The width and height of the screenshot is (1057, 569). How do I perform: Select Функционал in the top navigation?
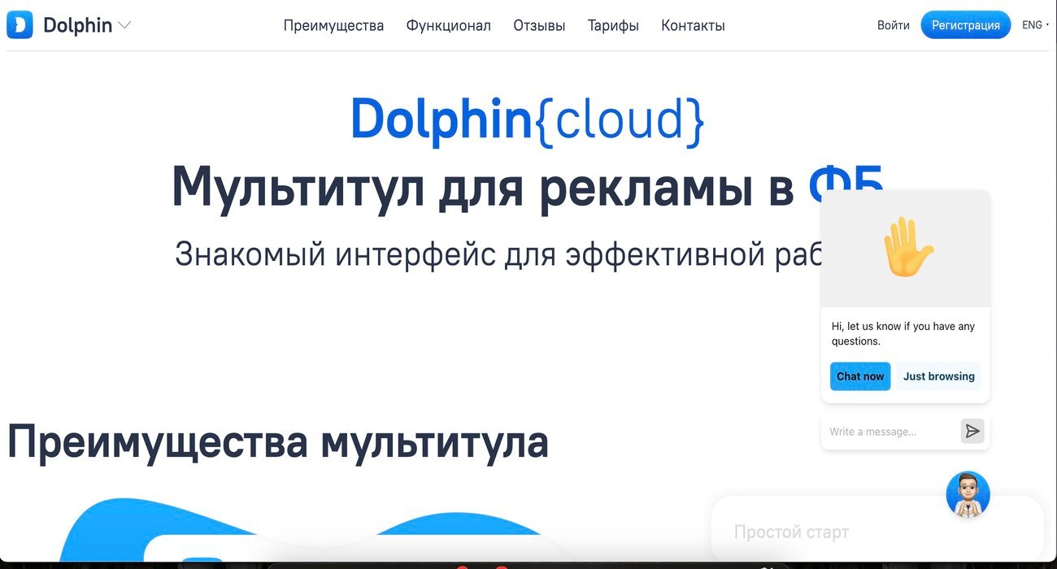tap(448, 25)
